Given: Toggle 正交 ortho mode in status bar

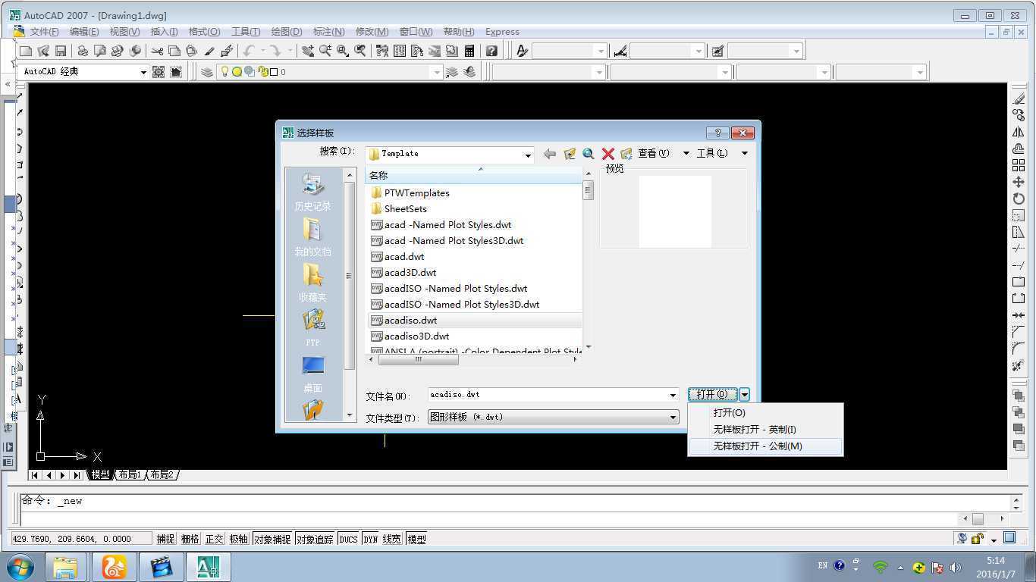Looking at the screenshot, I should pos(214,539).
